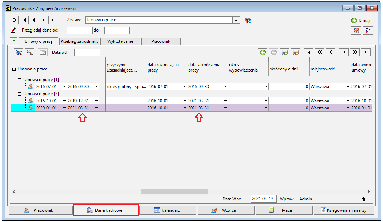The width and height of the screenshot is (383, 222).
Task: Click the magnifier search icon
Action: tap(30, 52)
